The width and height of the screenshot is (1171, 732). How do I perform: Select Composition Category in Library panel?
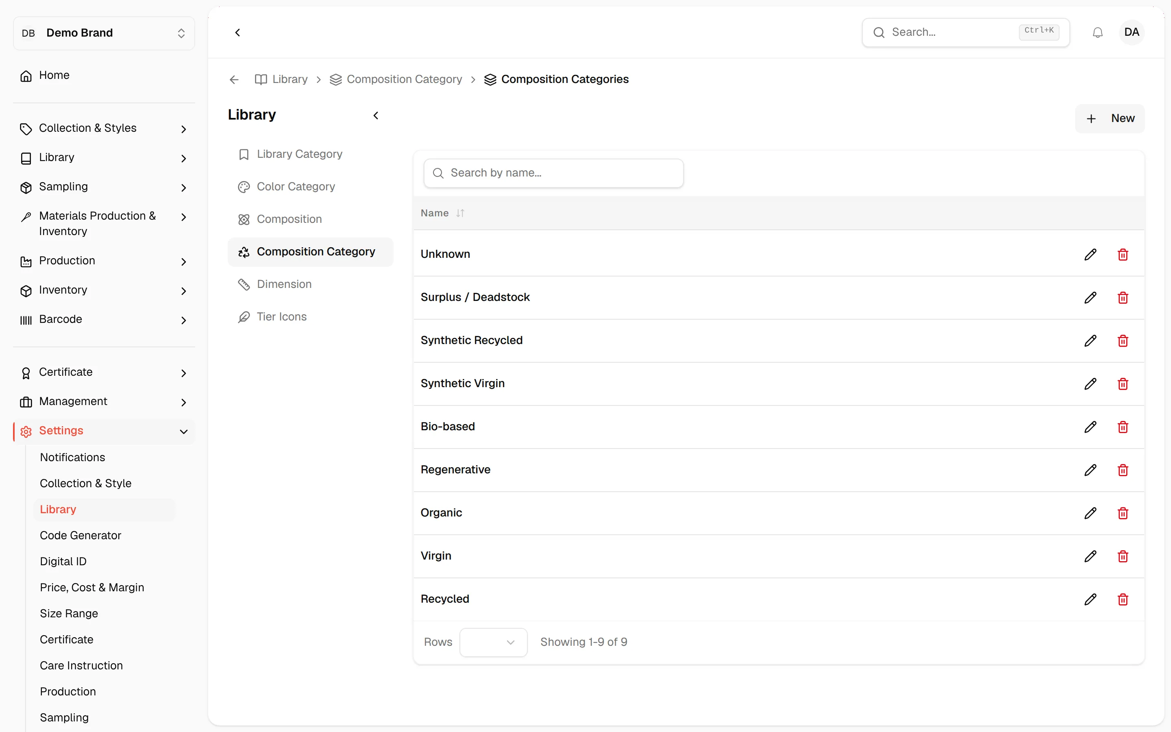click(x=310, y=252)
